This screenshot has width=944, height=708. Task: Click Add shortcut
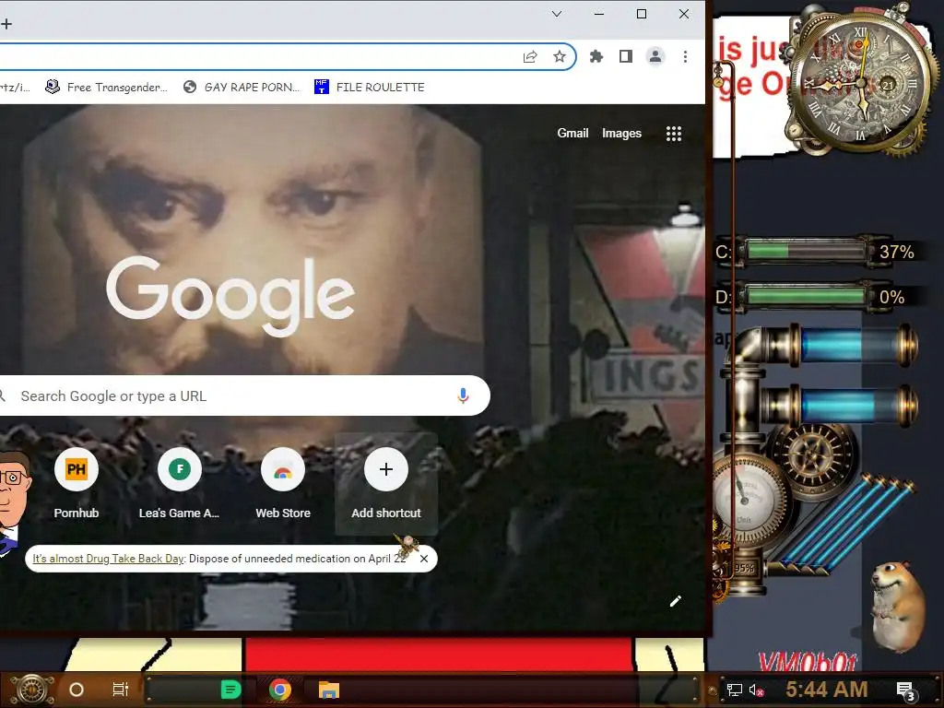(386, 484)
